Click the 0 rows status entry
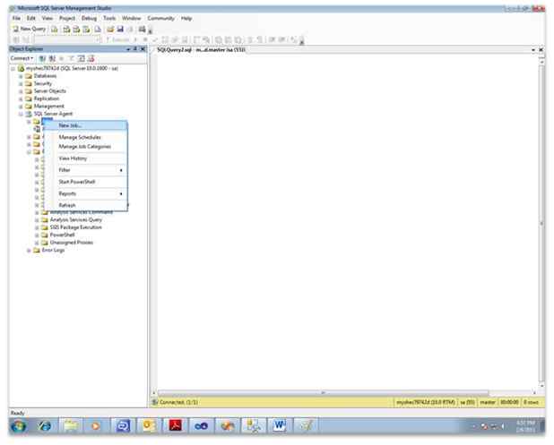 point(531,402)
